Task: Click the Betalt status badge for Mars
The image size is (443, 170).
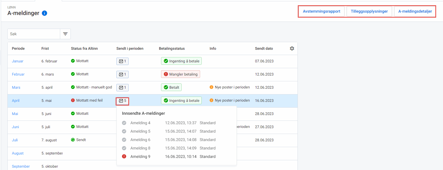Action: click(171, 87)
